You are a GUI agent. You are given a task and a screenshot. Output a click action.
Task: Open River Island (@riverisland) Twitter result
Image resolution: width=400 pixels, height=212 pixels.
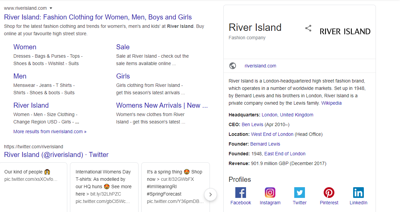coord(56,154)
